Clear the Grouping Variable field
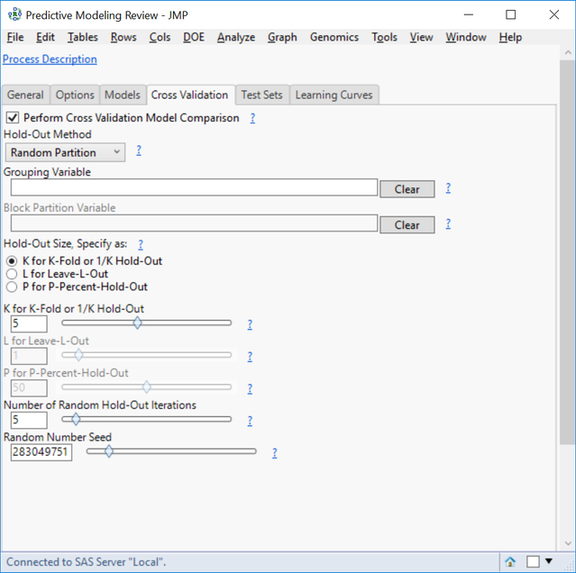576x573 pixels. (407, 189)
